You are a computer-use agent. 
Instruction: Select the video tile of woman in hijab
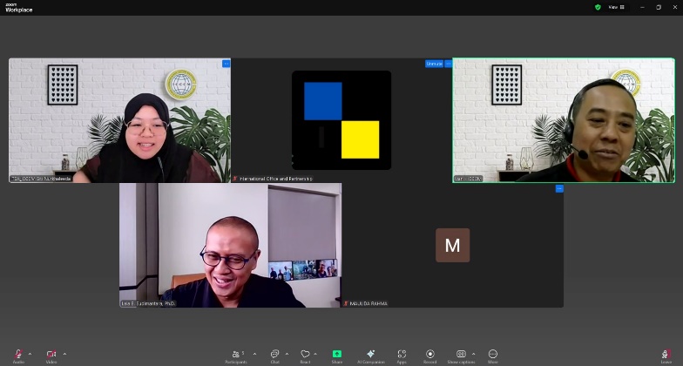pos(120,120)
